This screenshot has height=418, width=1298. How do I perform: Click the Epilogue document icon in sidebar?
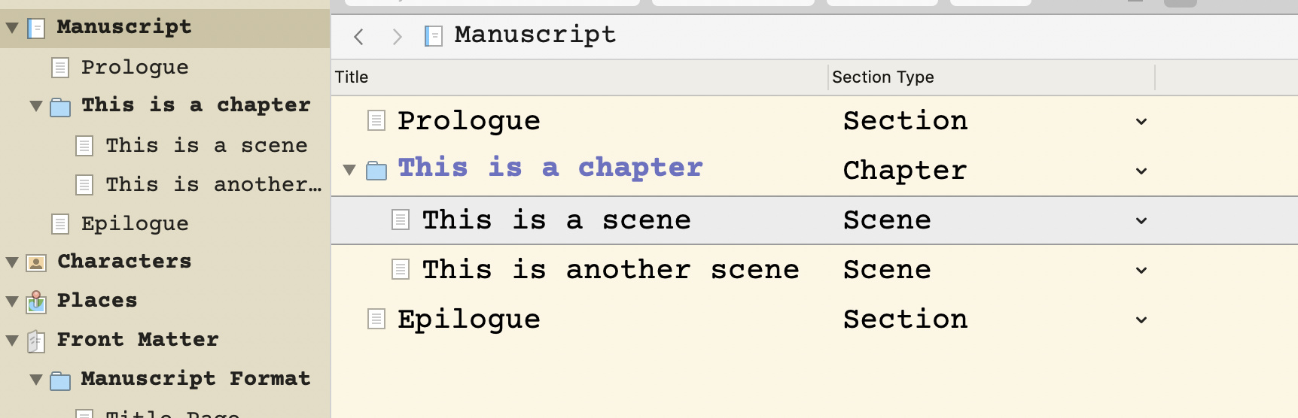click(60, 224)
